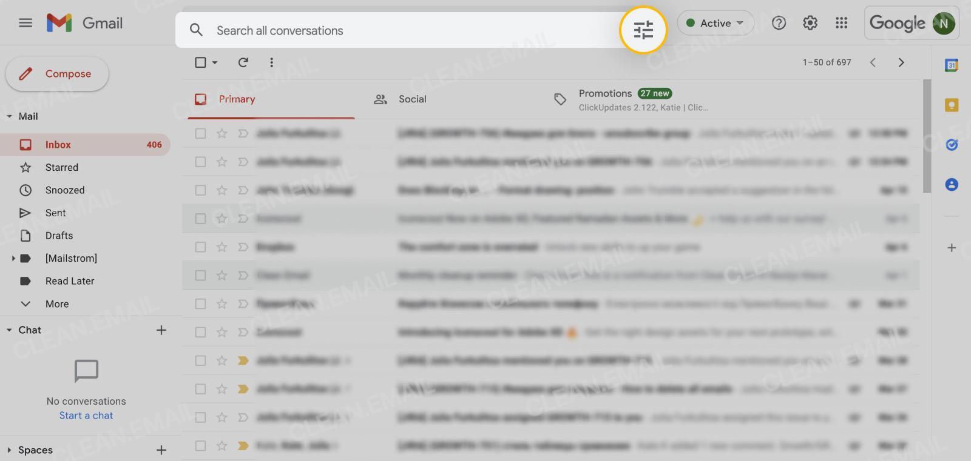Screen dimensions: 971x461
Task: Collapse the Mail section
Action: (x=9, y=116)
